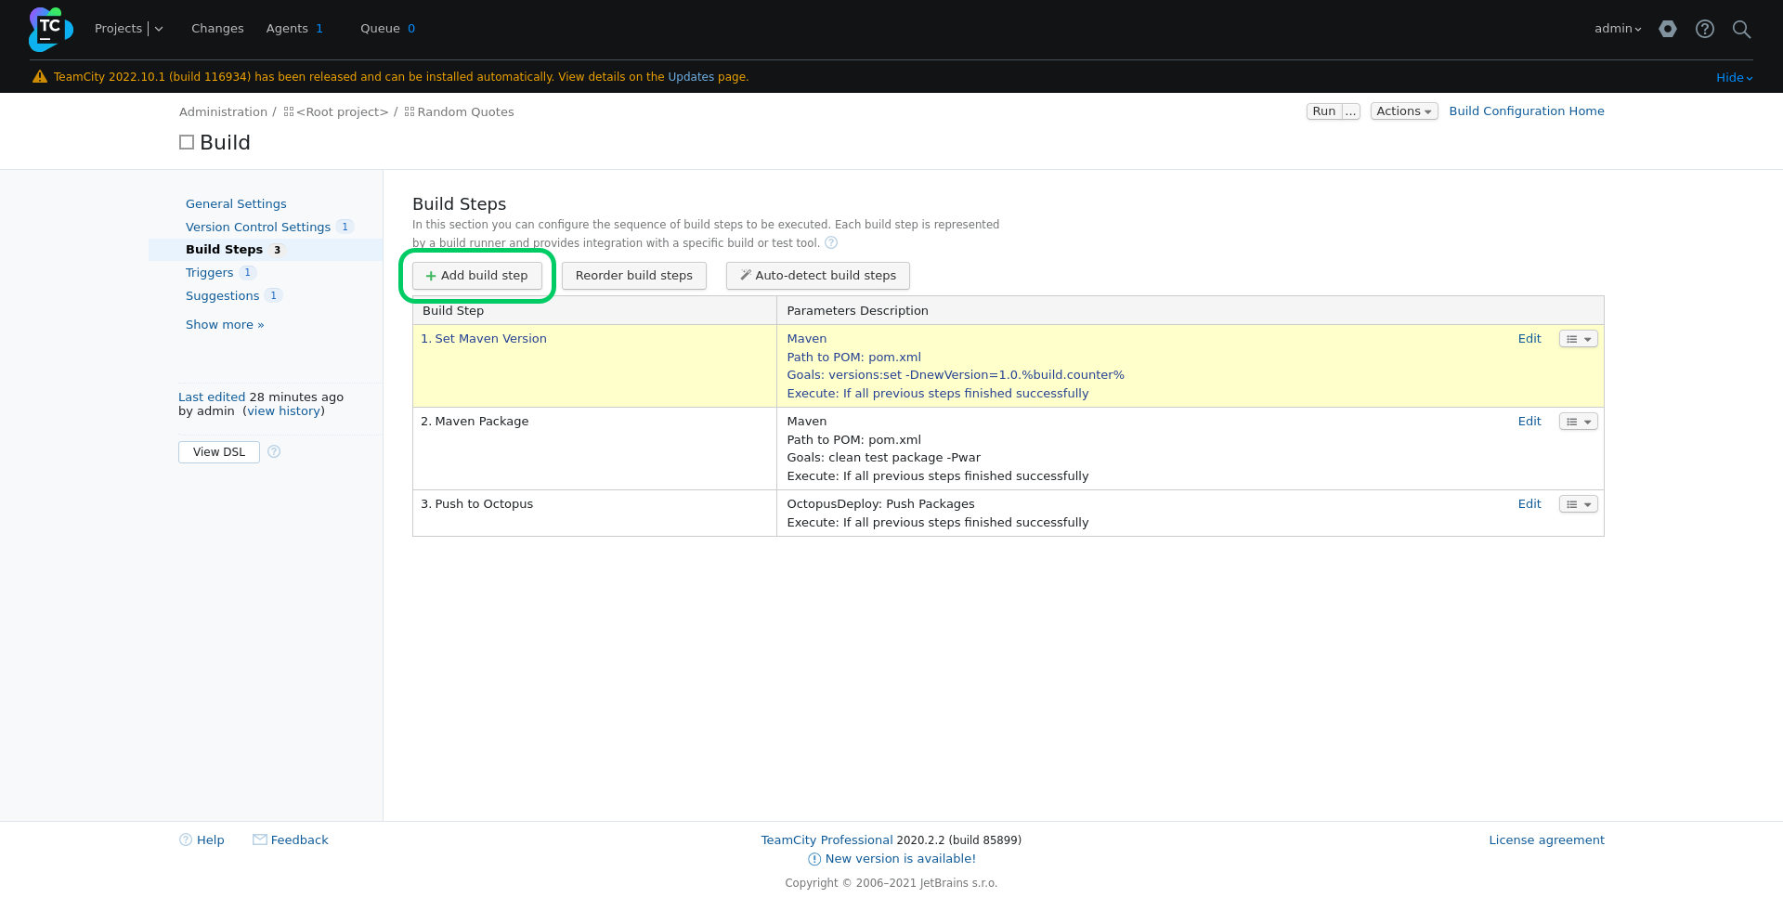Expand the Hide banner dropdown

point(1734,78)
